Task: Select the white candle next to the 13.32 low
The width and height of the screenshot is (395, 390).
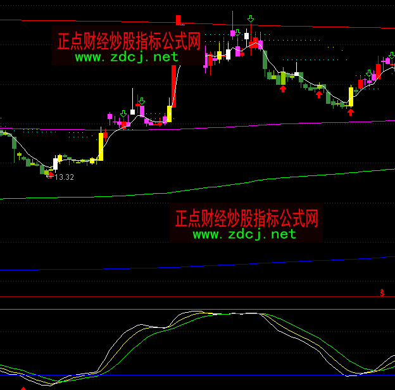Action: tap(55, 164)
